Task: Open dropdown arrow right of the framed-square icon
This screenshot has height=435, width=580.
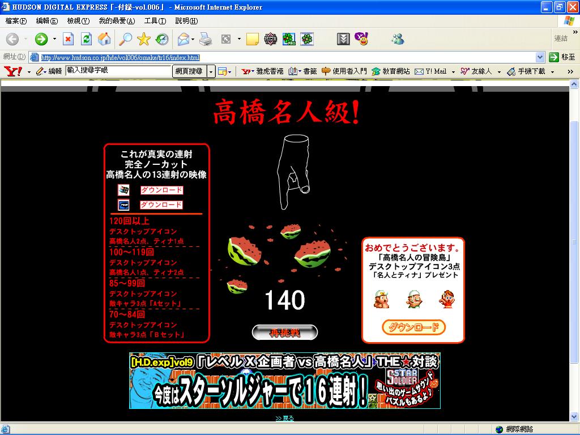Action: coord(239,39)
